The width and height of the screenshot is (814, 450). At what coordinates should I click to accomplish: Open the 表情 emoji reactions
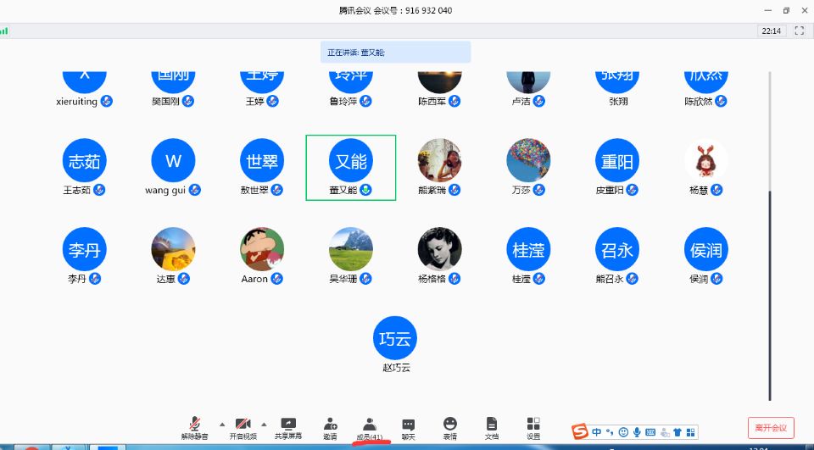tap(449, 427)
